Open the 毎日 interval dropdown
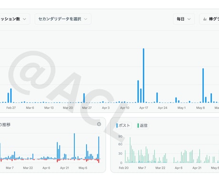This screenshot has width=219, height=181. (184, 19)
